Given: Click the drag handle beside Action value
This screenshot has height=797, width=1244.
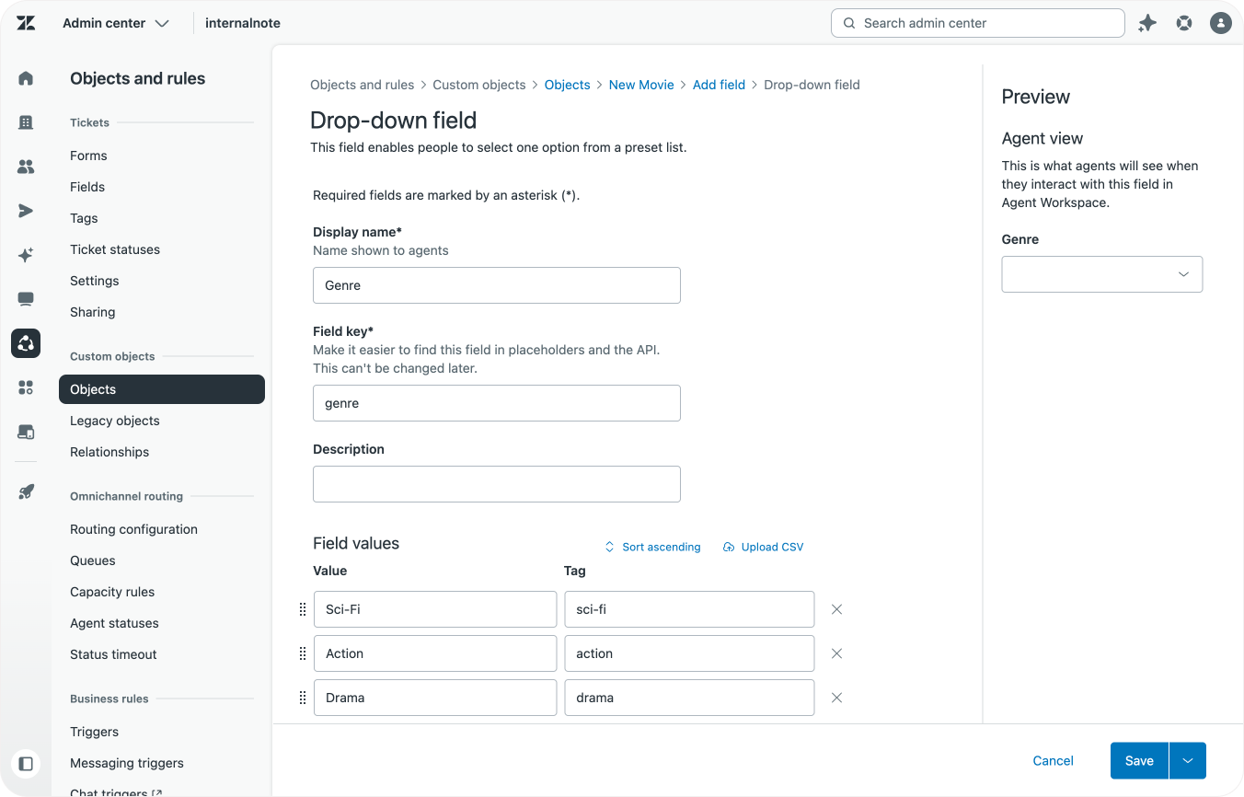Looking at the screenshot, I should coord(303,653).
